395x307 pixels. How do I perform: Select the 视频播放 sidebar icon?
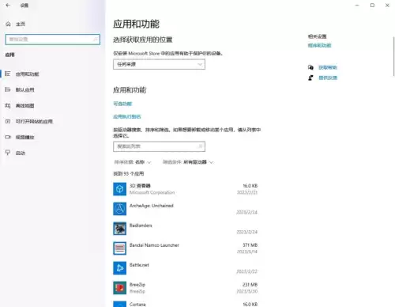tap(8, 137)
